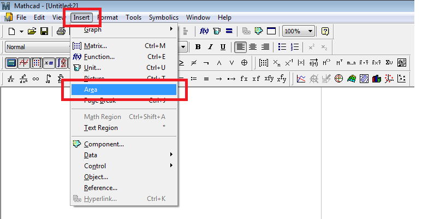This screenshot has height=219, width=422.
Task: Choose Text Region from Insert menu
Action: click(x=124, y=128)
